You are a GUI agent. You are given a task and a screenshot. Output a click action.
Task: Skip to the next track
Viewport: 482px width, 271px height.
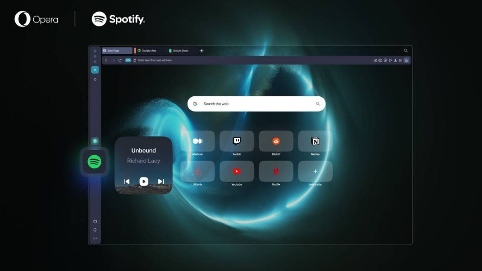click(161, 181)
